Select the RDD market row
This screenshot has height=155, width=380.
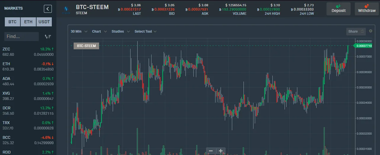coord(28,152)
